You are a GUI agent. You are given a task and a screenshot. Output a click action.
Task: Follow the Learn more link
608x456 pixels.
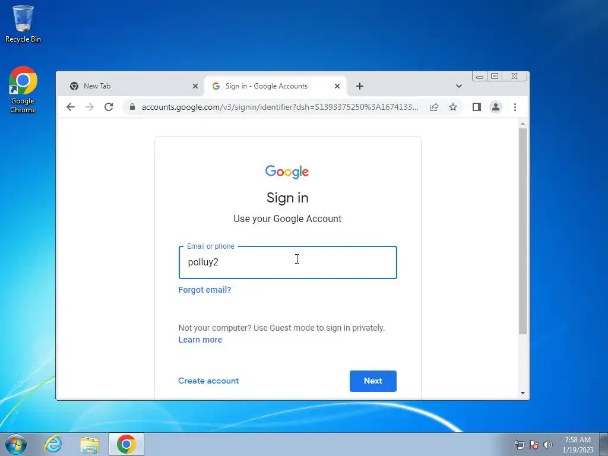point(200,340)
